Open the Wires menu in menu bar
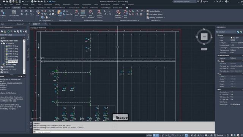 click(96, 5)
